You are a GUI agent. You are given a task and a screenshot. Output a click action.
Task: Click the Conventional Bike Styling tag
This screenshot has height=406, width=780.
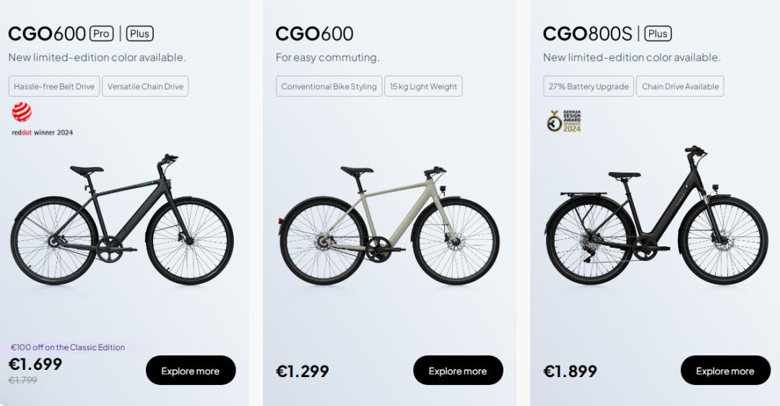(329, 87)
